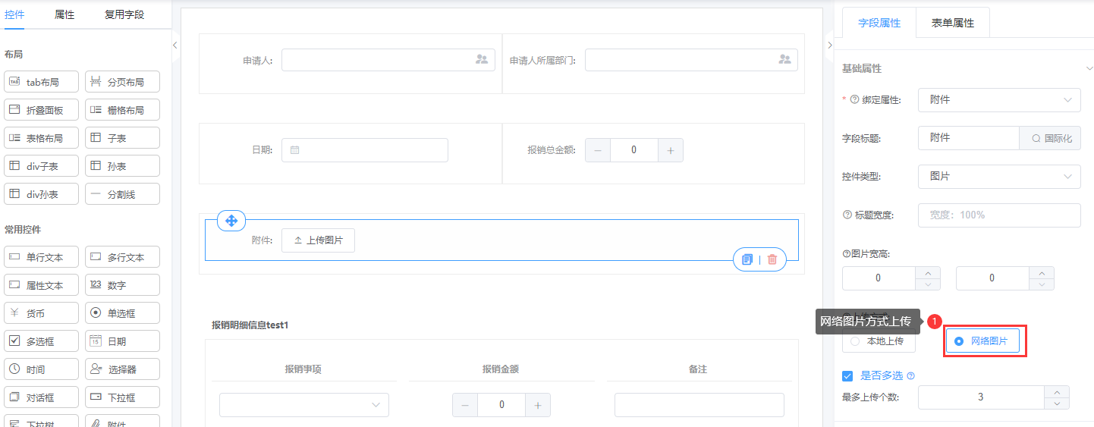The image size is (1094, 427).
Task: Click the 标题宽度 input field
Action: click(x=999, y=215)
